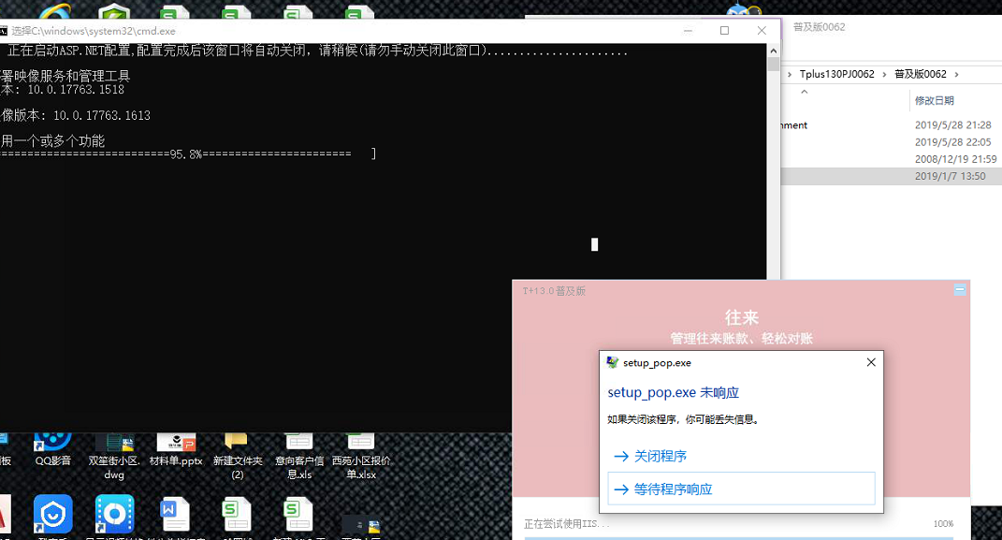Screen dimensions: 1002x540
Task: Click the sort arrow above the Explorer file list
Action: click(805, 92)
